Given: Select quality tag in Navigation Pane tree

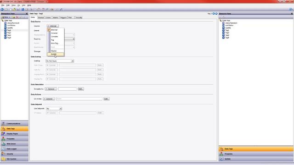Looking at the screenshot, I should pyautogui.click(x=10, y=28).
